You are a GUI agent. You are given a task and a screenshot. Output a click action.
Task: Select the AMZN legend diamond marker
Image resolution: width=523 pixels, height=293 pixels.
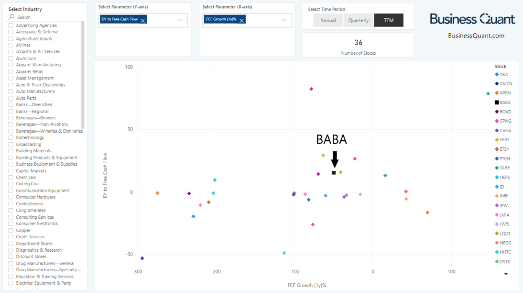tap(497, 84)
